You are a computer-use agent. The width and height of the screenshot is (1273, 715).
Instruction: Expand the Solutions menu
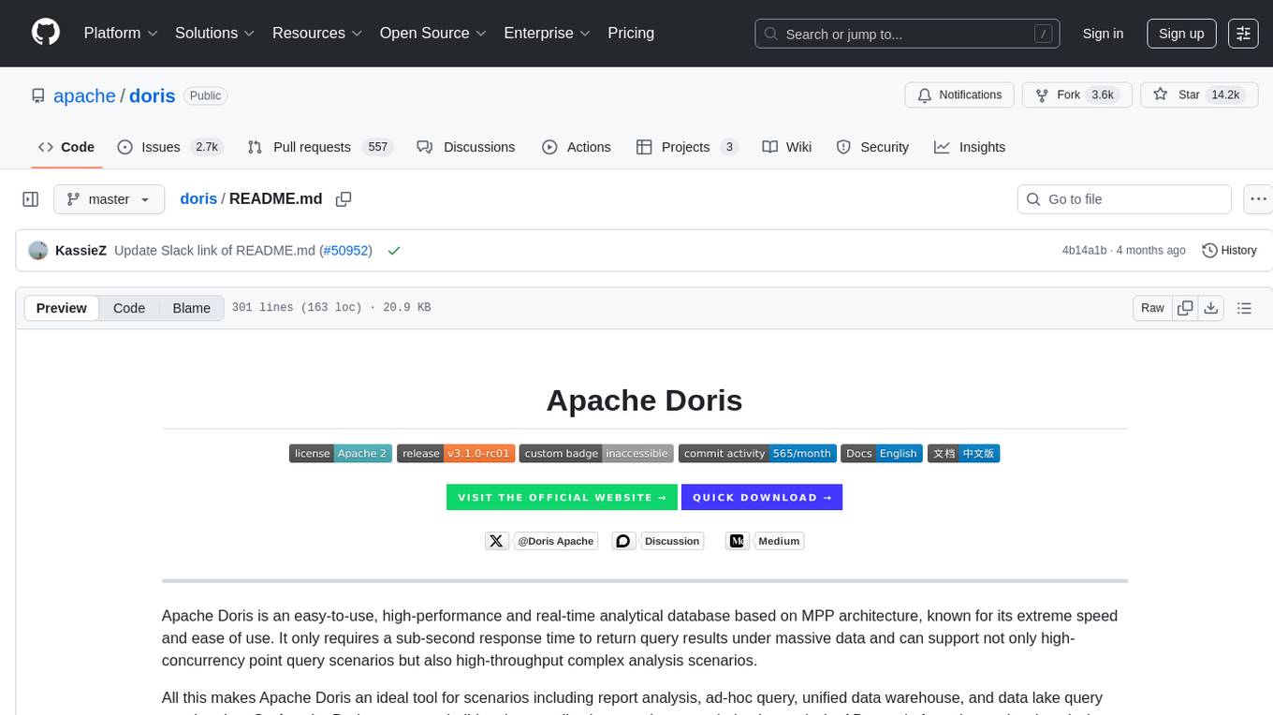pos(215,33)
